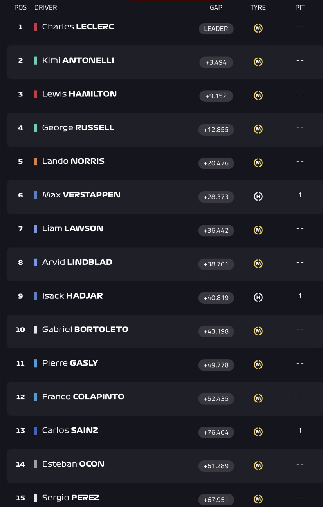Open Liam LAWSON driver entry
The image size is (323, 507).
click(73, 228)
